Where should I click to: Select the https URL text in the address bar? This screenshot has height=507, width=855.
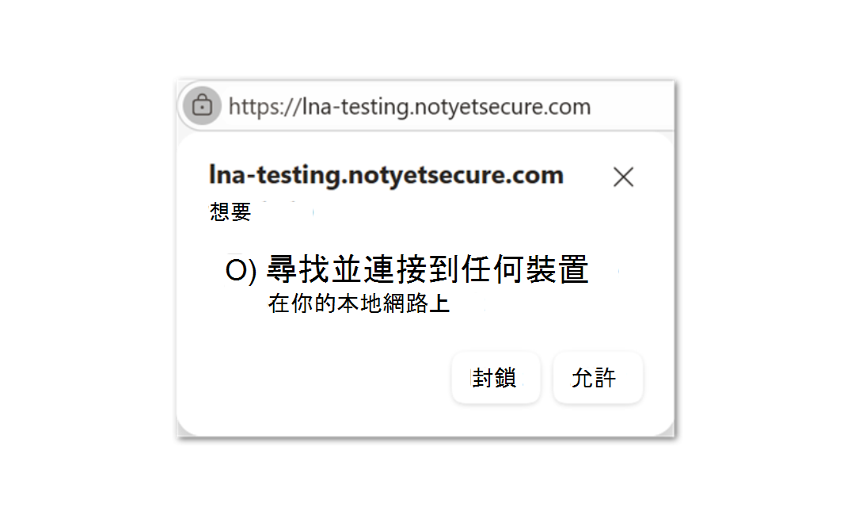coord(408,105)
